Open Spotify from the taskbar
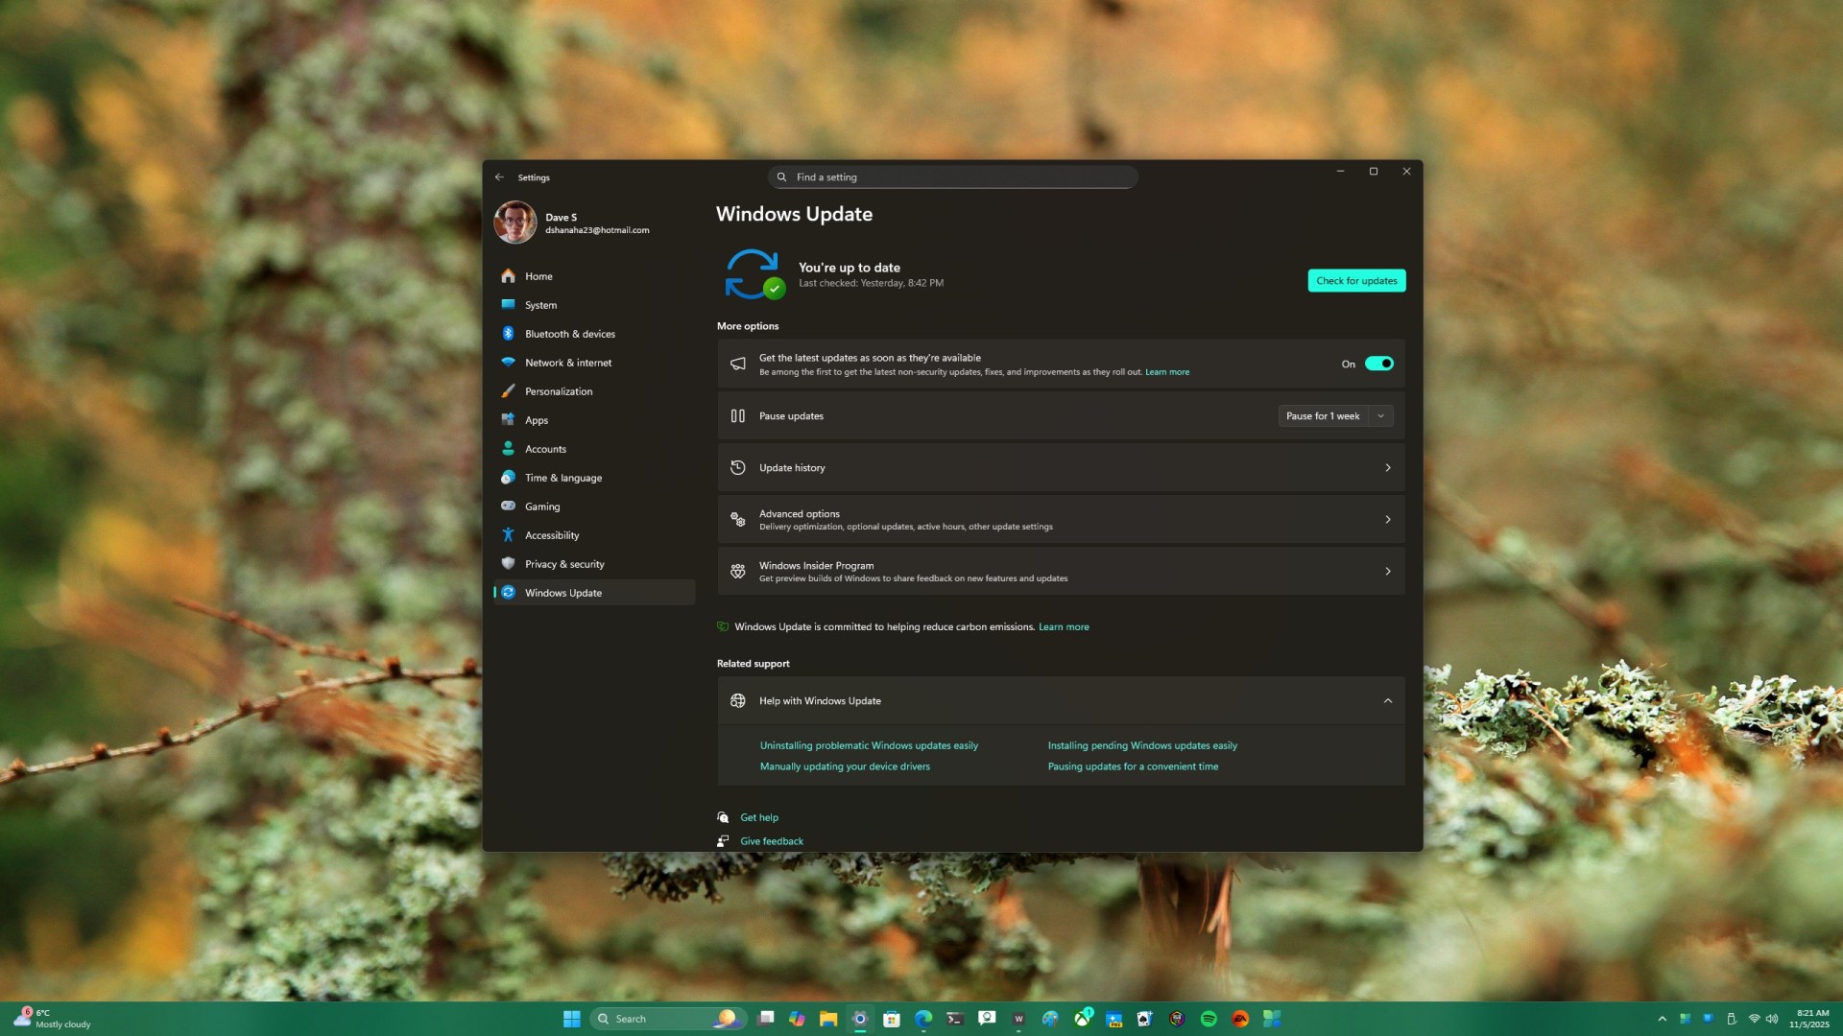Image resolution: width=1843 pixels, height=1036 pixels. pos(1209,1019)
